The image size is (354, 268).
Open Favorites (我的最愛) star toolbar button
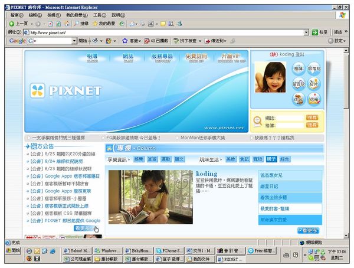[x=104, y=24]
